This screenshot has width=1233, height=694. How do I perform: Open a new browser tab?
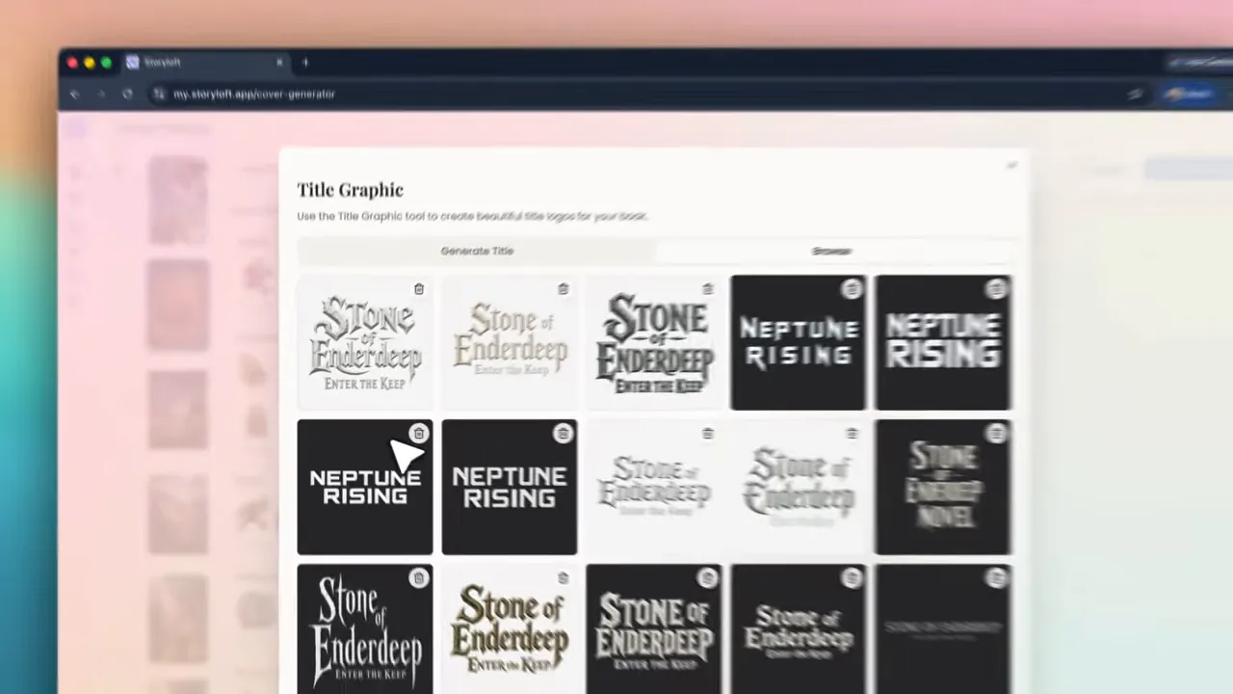coord(305,63)
